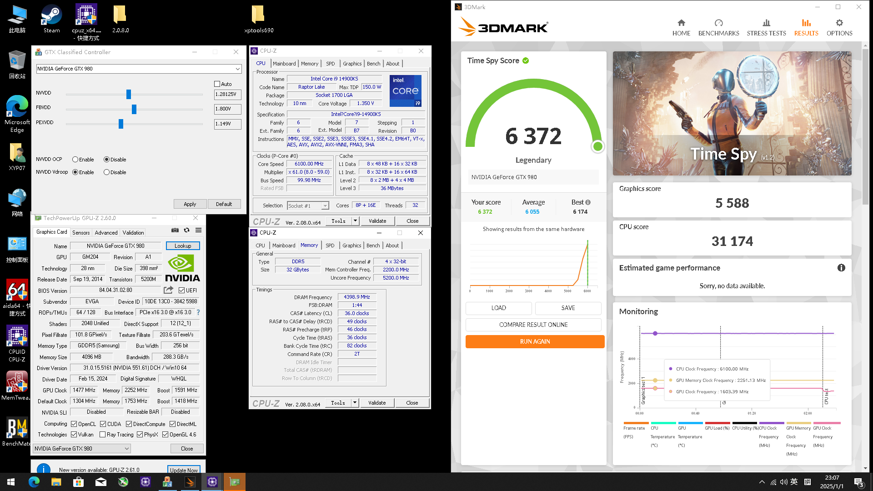Open Microsoft Store from taskbar
This screenshot has height=491, width=873.
pyautogui.click(x=78, y=482)
